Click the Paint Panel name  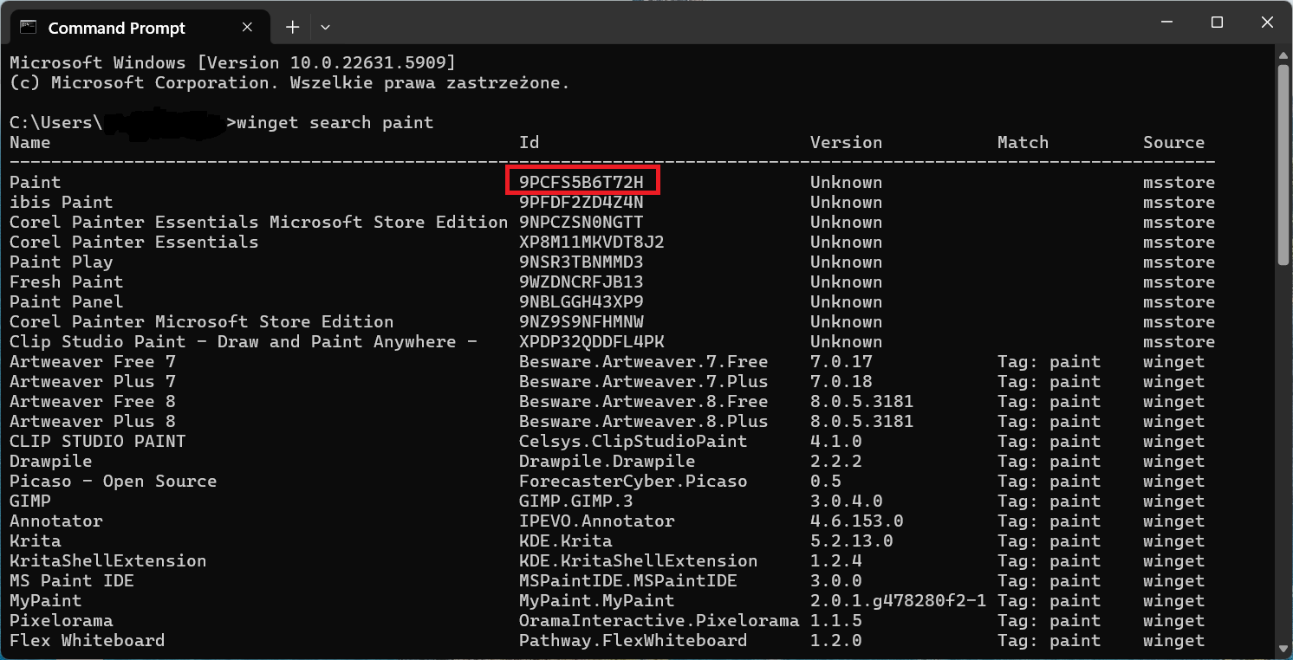67,302
